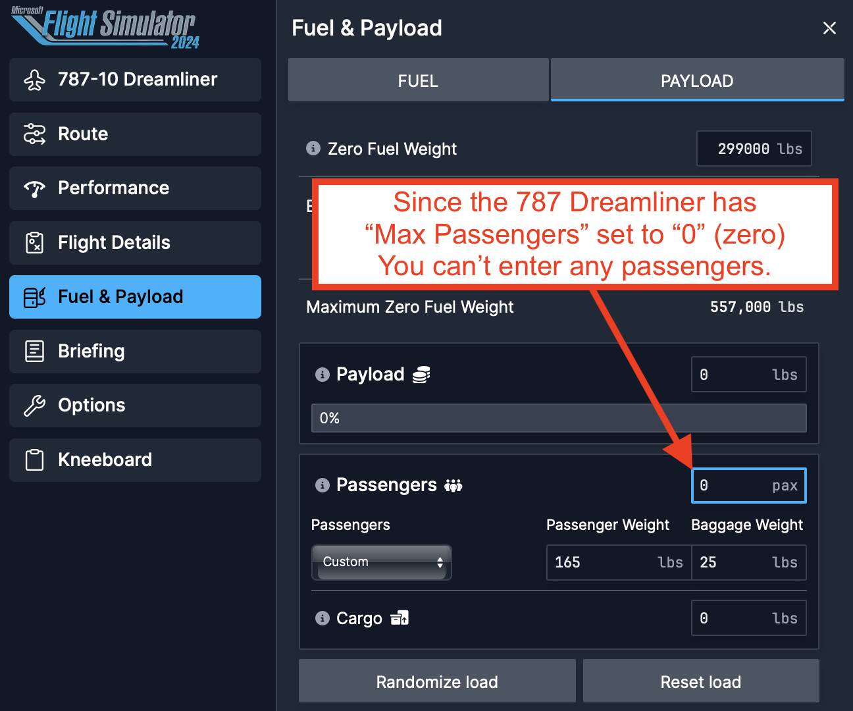Close the Fuel & Payload panel
Screen dimensions: 853x711
coord(829,28)
